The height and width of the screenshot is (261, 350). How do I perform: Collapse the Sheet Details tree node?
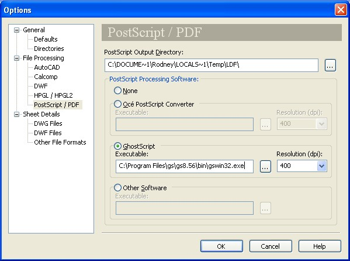coord(16,114)
